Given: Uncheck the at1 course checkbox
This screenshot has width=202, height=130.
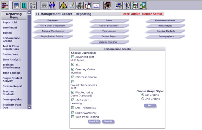Looking at the screenshot, I should tap(73, 65).
